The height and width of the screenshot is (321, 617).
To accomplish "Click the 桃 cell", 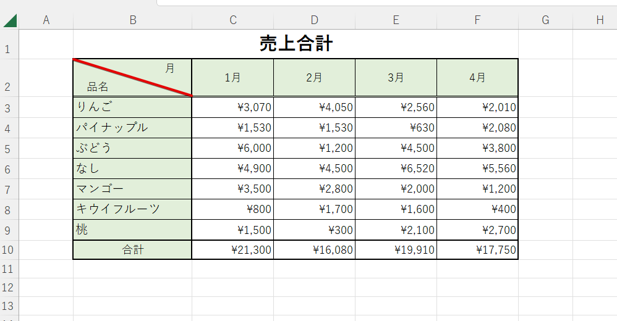I will coord(132,230).
